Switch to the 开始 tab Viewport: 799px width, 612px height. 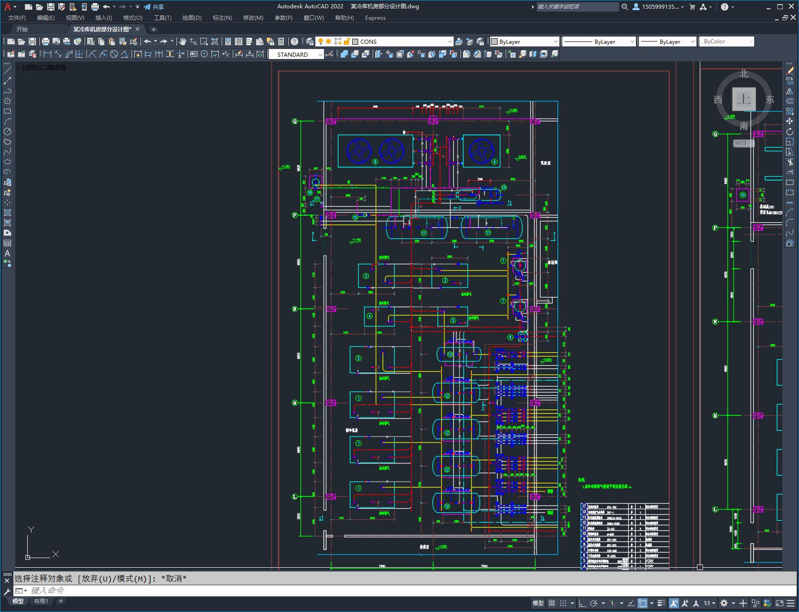[22, 29]
